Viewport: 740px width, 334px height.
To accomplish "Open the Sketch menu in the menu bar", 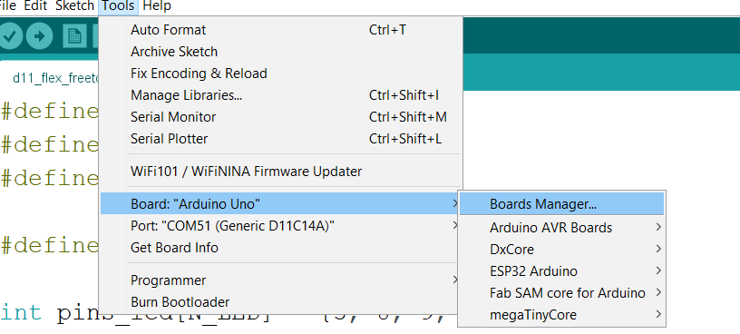I will coord(74,6).
